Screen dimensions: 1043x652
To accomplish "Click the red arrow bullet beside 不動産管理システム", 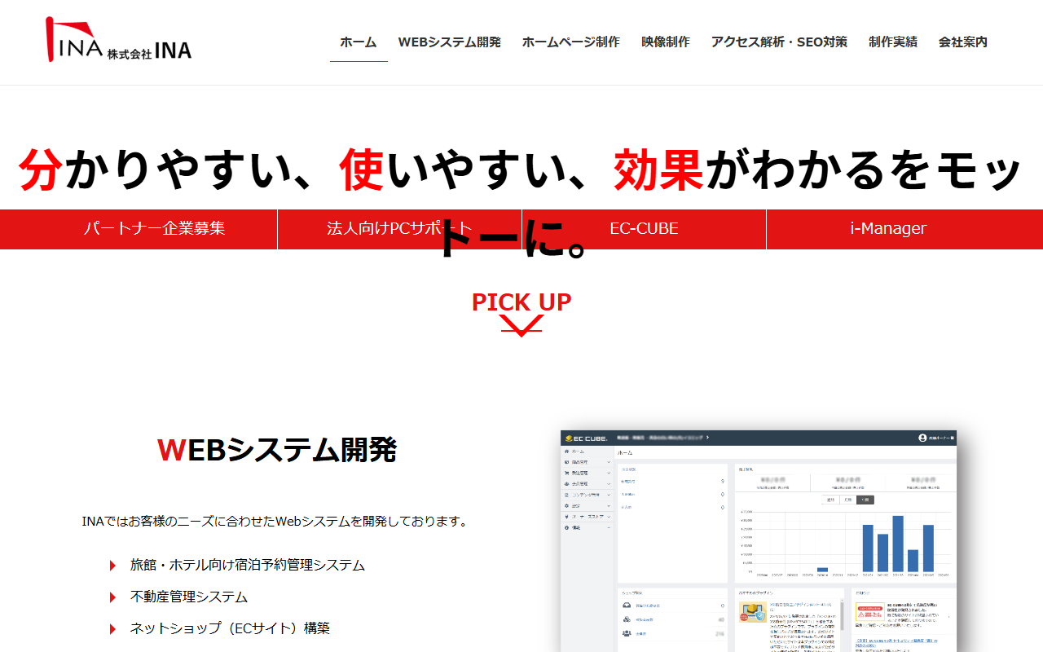I will [113, 597].
